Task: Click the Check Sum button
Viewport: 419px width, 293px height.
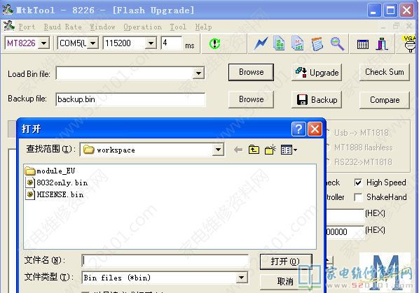Action: [x=384, y=72]
